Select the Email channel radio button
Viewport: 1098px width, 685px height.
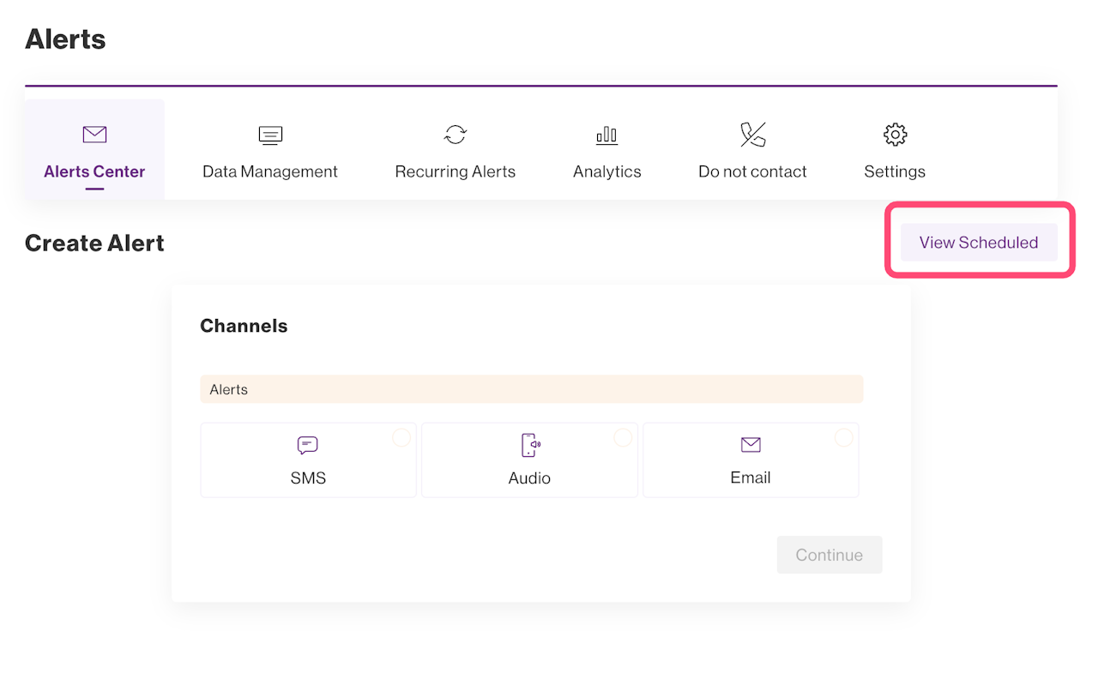pyautogui.click(x=844, y=437)
